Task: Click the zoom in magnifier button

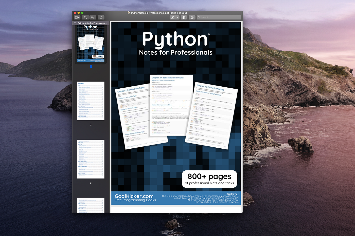Action: tap(93, 17)
